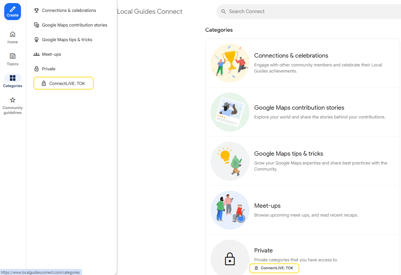Open the Private category heading

click(263, 250)
